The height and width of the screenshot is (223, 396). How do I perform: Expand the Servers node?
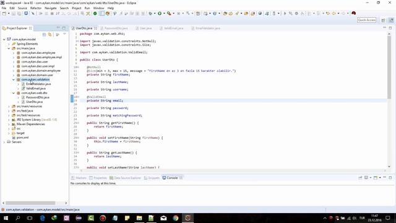tap(4, 142)
